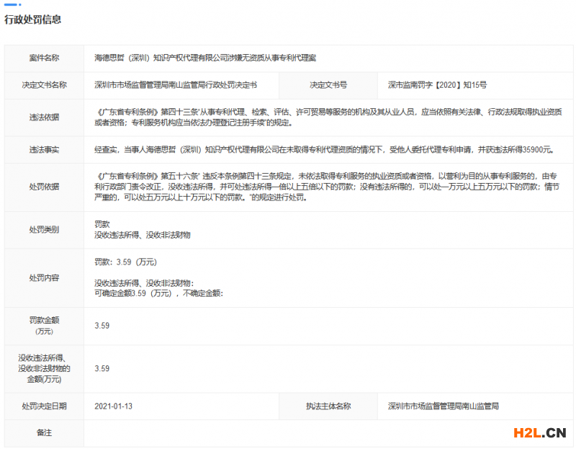The height and width of the screenshot is (449, 576).
Task: Click the 深圳市市场监督管理局南山监管局行政处罚决定书 document name
Action: point(175,84)
